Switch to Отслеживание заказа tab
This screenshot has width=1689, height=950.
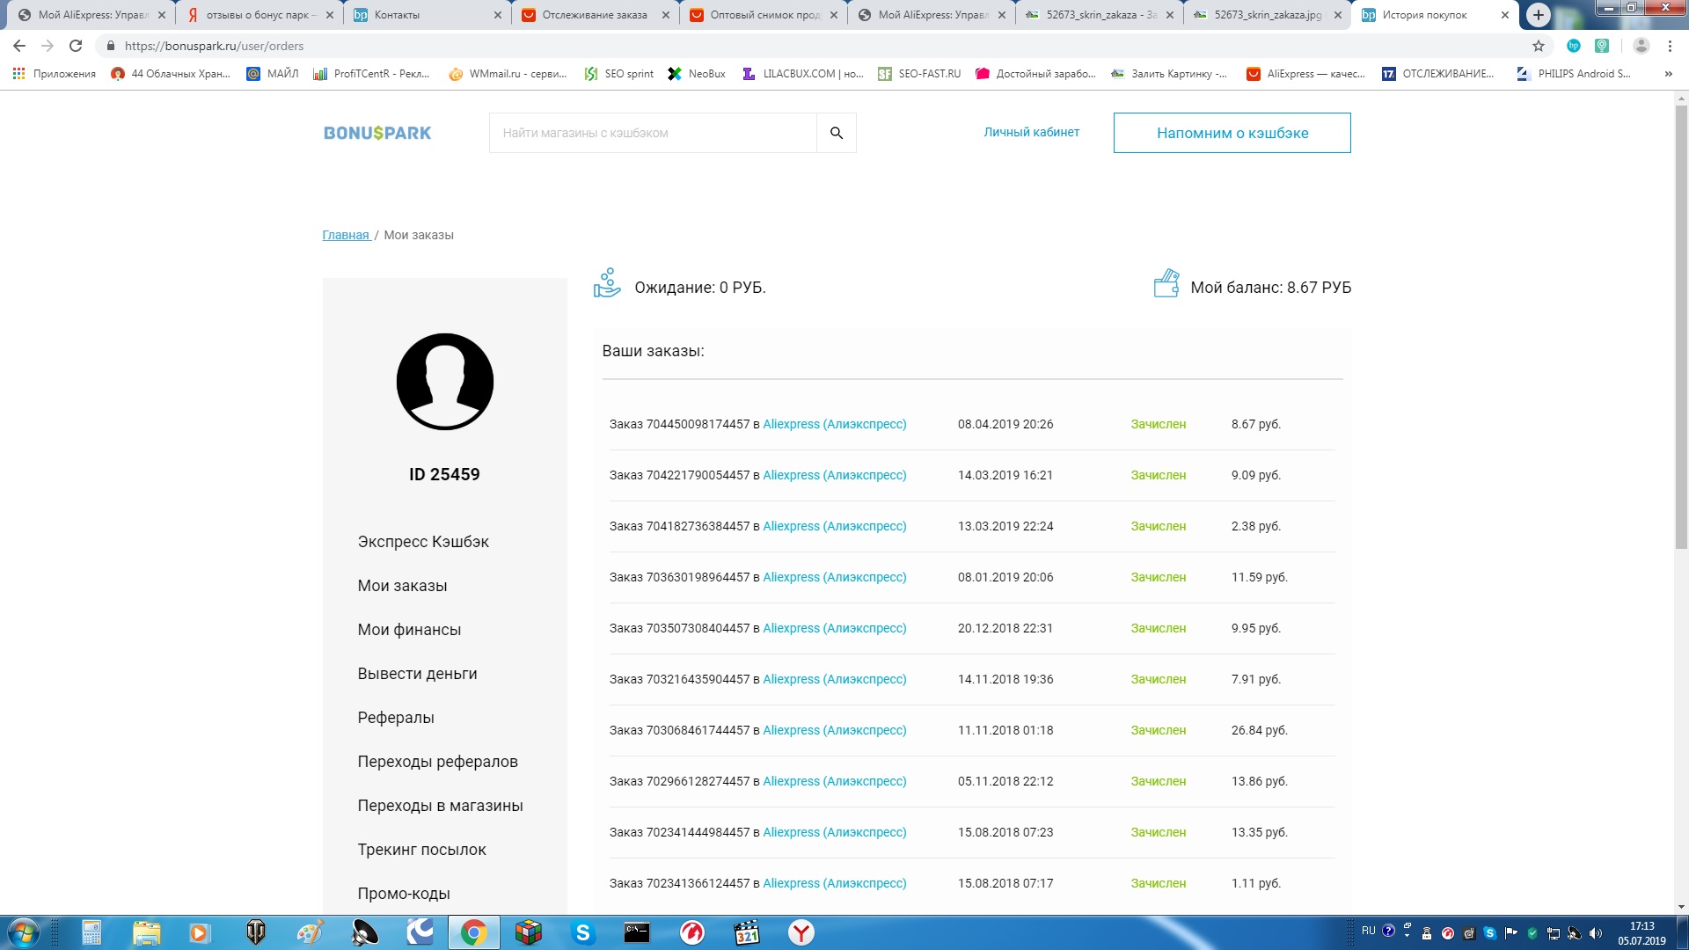pos(594,15)
